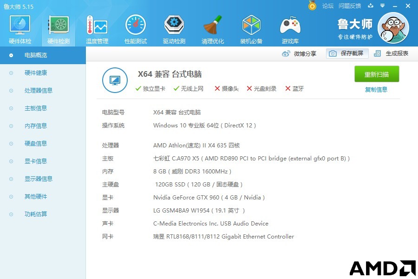This screenshot has height=279, width=418.
Task: Select 显卡信息 sidebar item
Action: pyautogui.click(x=43, y=161)
